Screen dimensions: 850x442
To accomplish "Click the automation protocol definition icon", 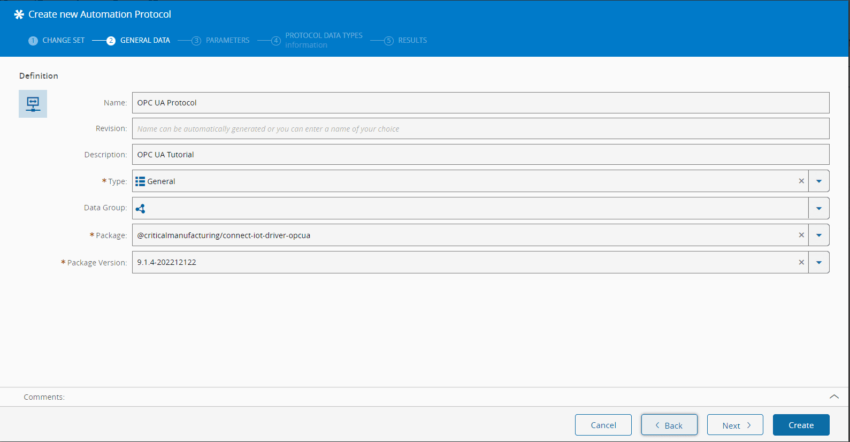I will click(x=33, y=104).
